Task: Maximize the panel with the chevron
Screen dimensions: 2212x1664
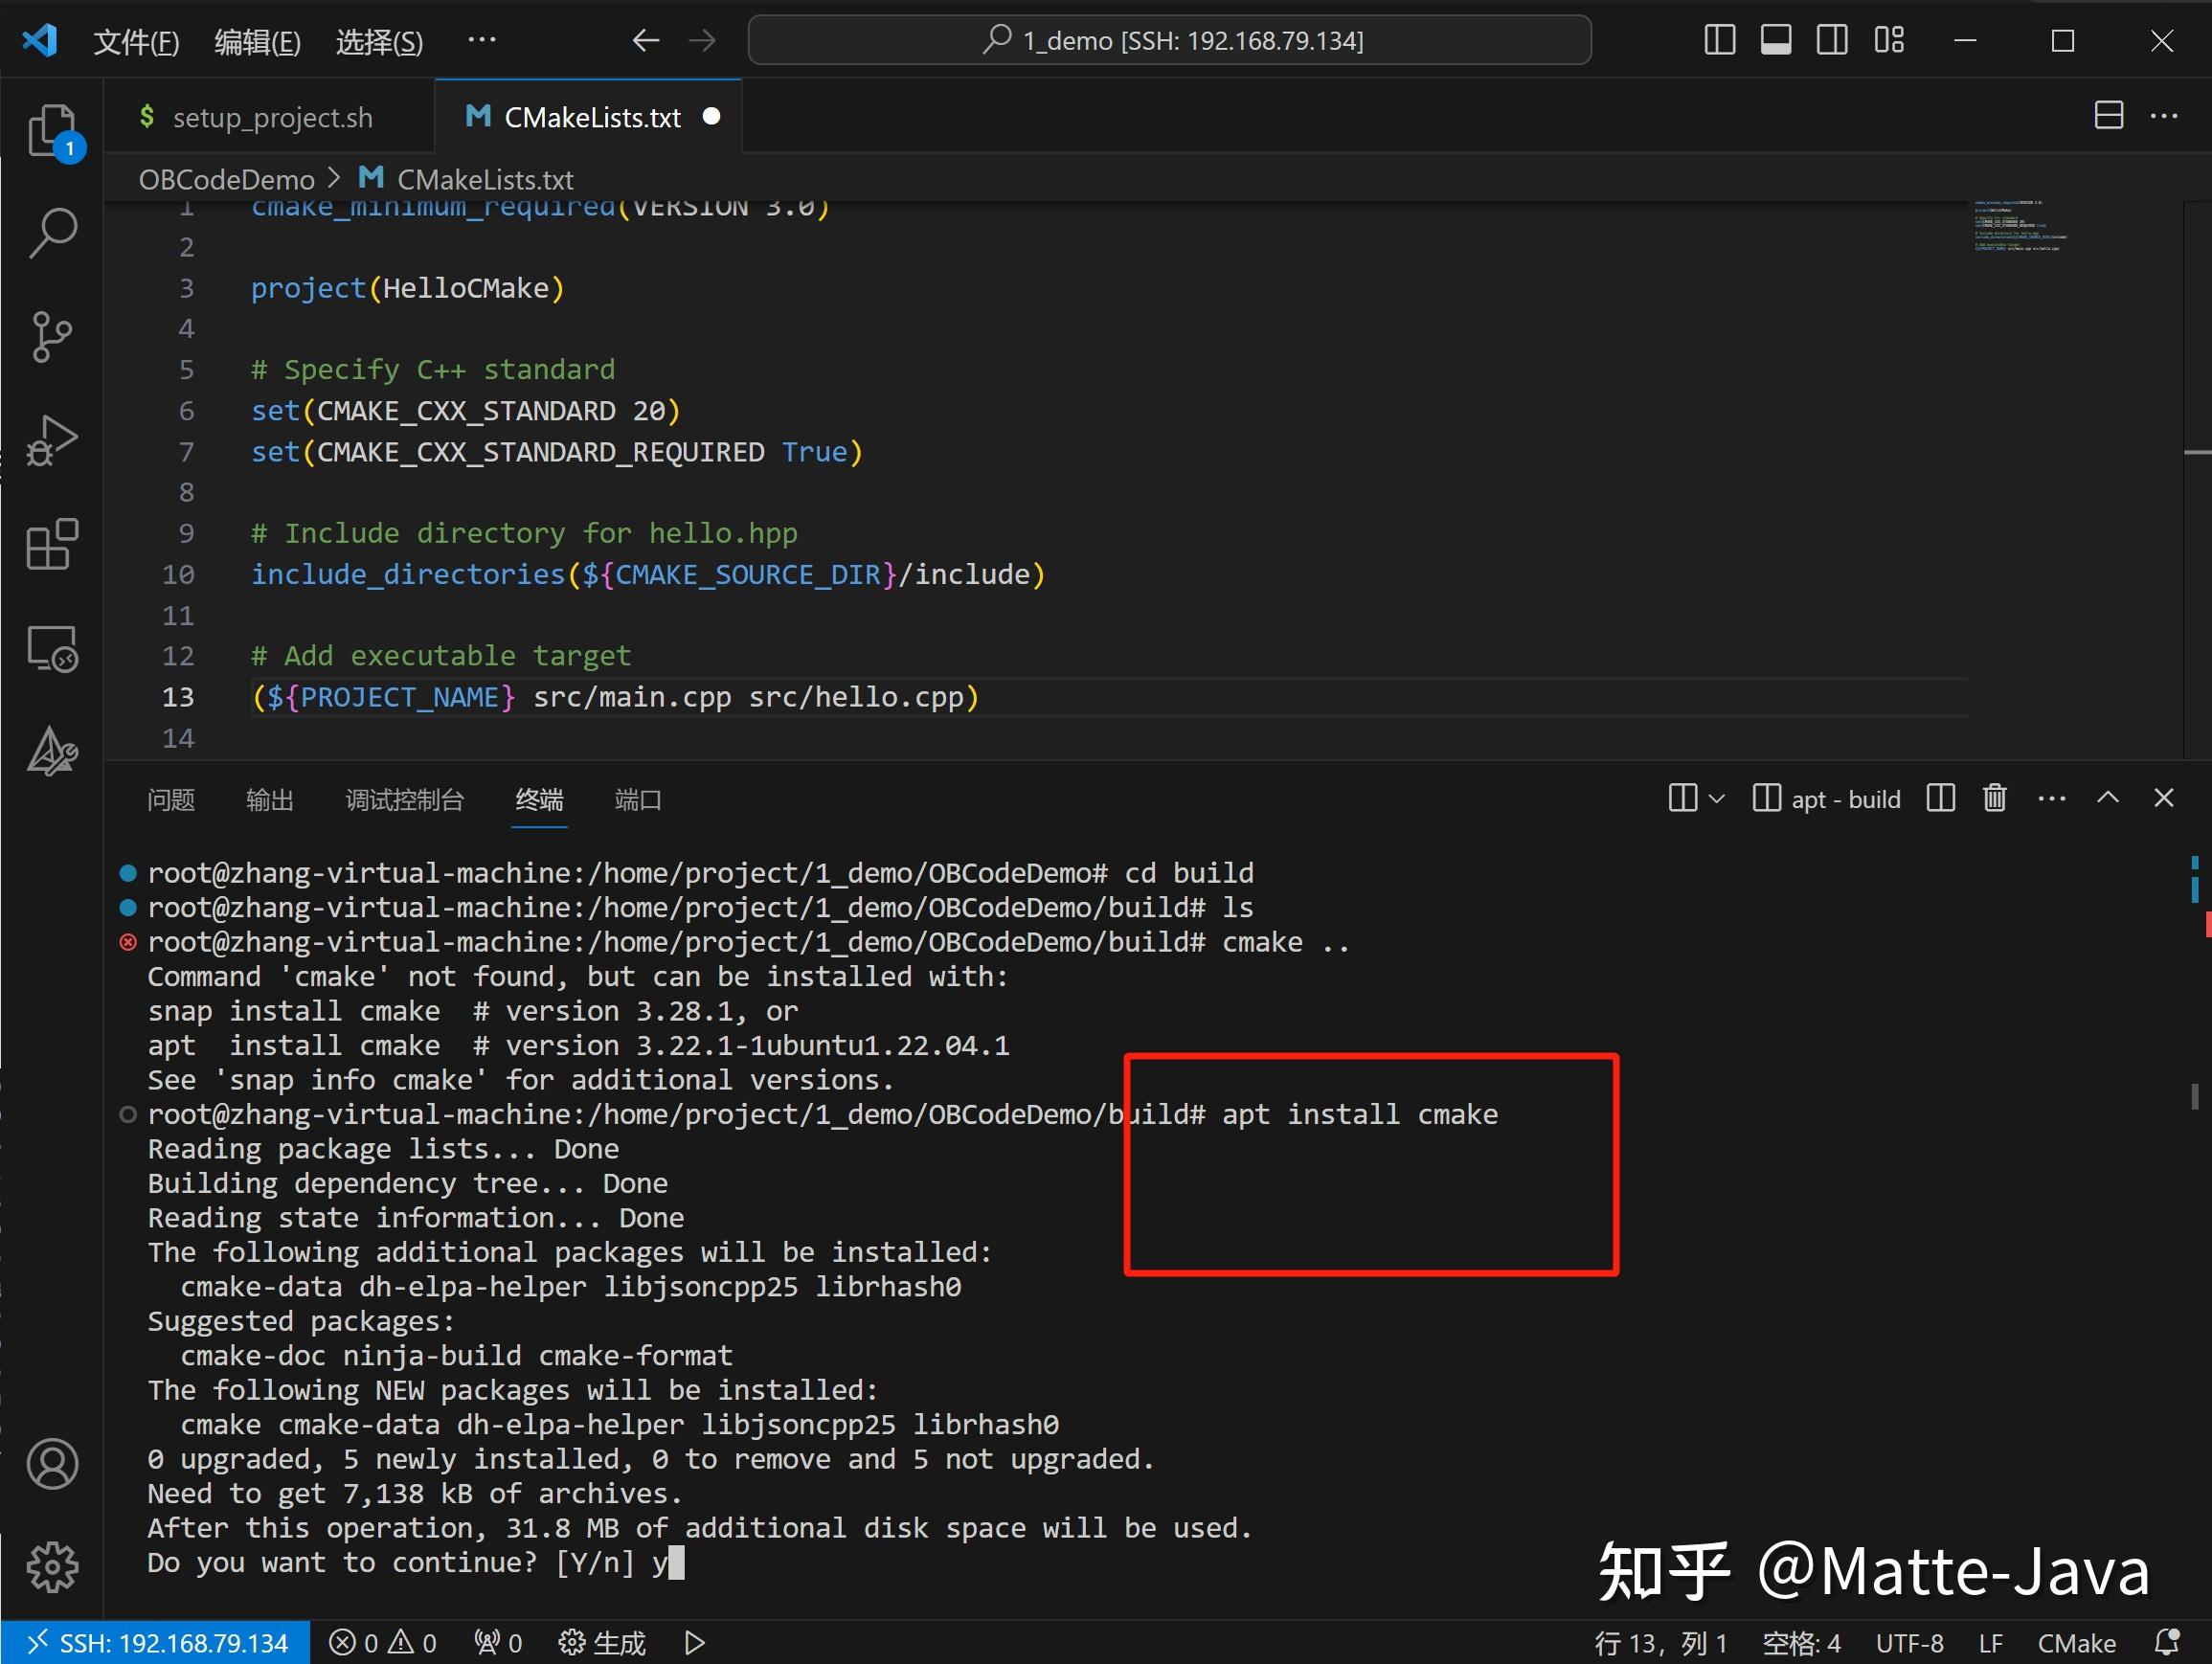Action: coord(2108,798)
